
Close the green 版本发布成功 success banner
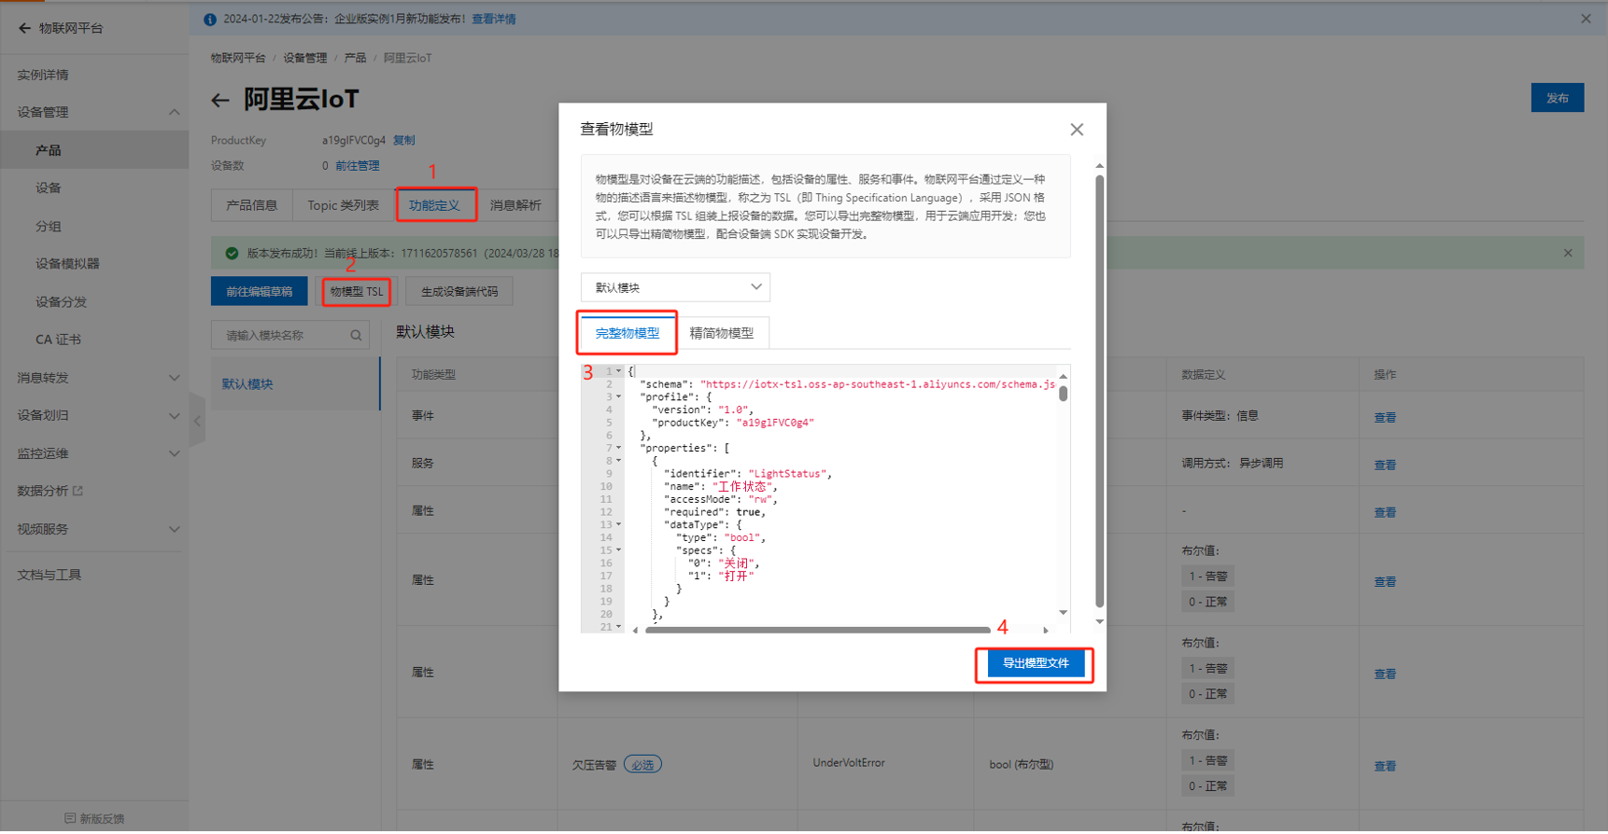pos(1568,254)
